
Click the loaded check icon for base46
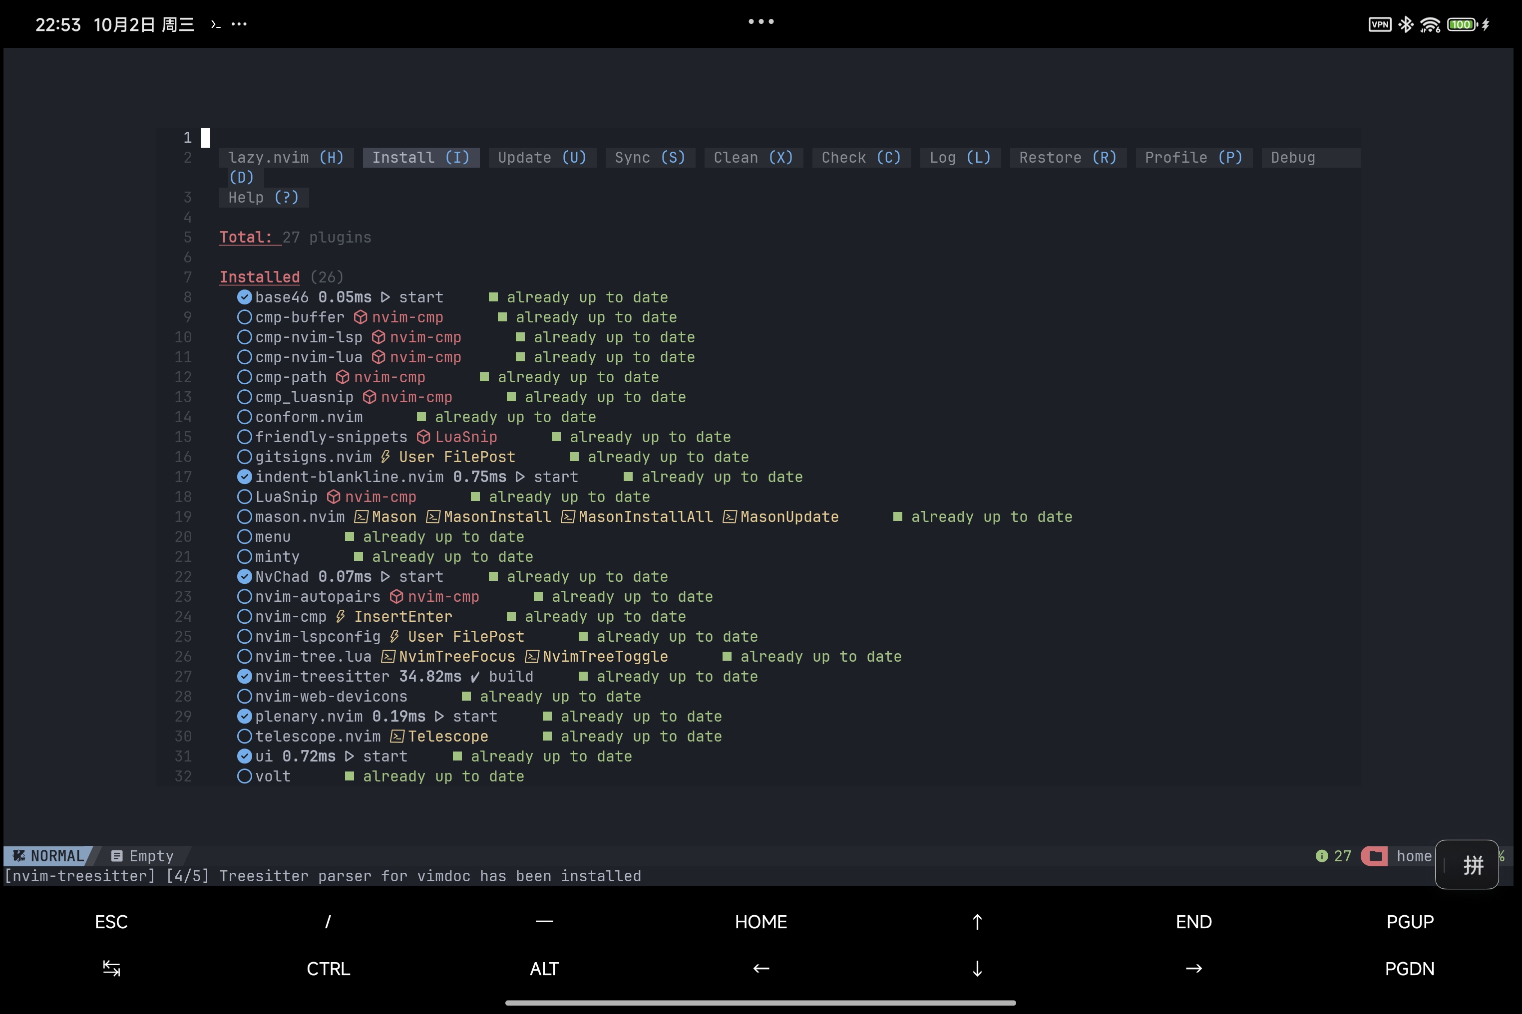[245, 297]
